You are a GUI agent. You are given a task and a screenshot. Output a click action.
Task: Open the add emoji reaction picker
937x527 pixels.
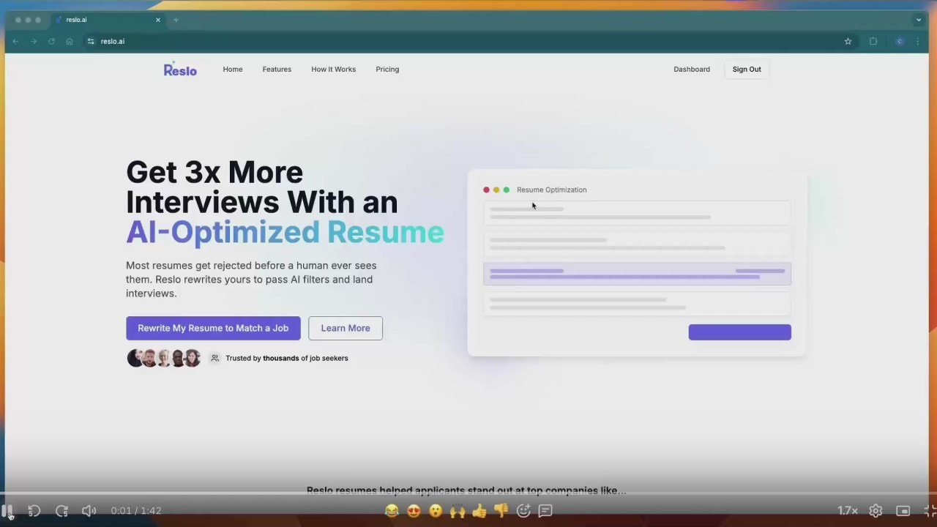tap(523, 511)
